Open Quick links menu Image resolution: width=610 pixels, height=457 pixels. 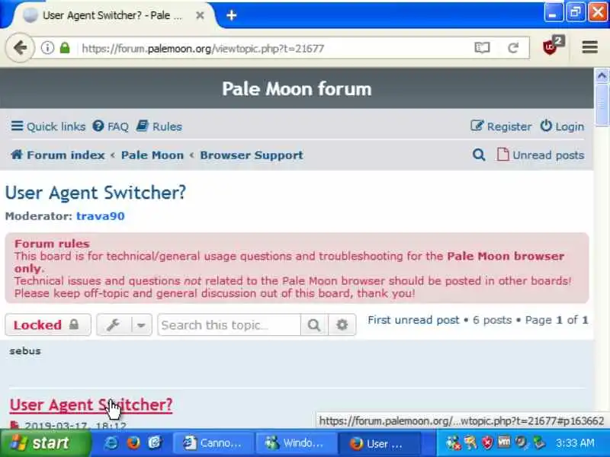click(48, 126)
